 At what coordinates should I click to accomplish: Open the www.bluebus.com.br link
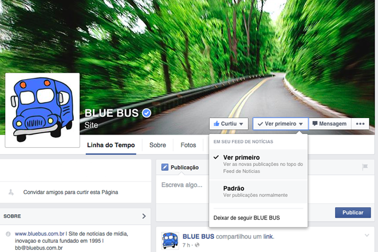pyautogui.click(x=40, y=234)
